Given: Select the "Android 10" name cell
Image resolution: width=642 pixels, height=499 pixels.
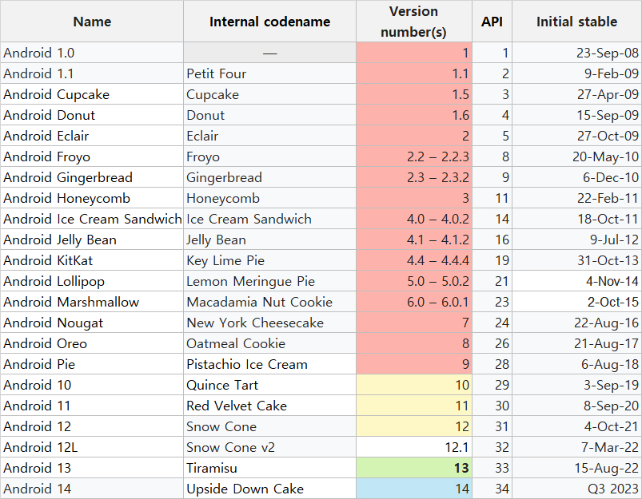Looking at the screenshot, I should point(92,385).
